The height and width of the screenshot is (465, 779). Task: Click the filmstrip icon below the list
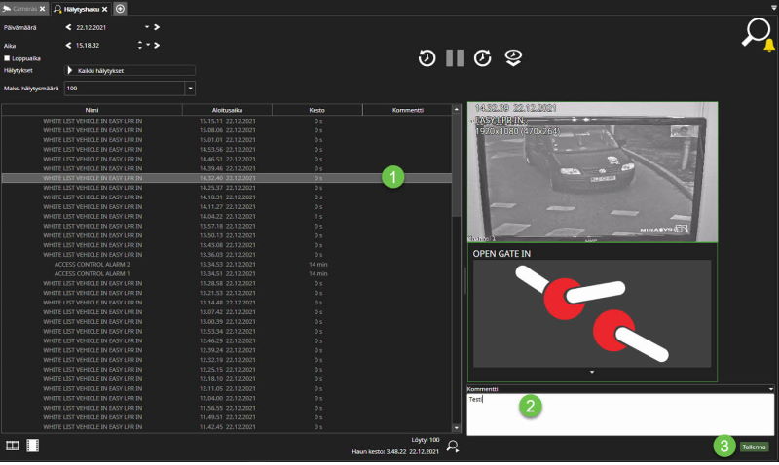33,446
